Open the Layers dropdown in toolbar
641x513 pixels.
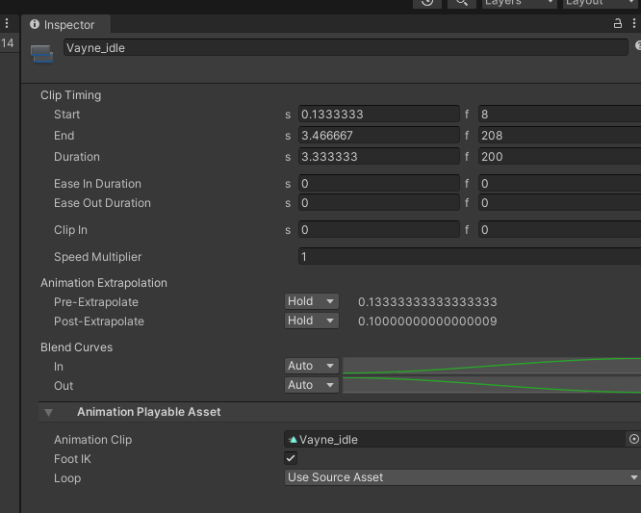tap(518, 3)
